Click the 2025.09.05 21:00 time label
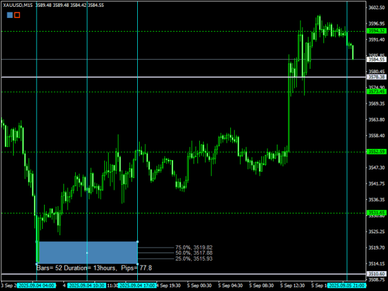 346,285
